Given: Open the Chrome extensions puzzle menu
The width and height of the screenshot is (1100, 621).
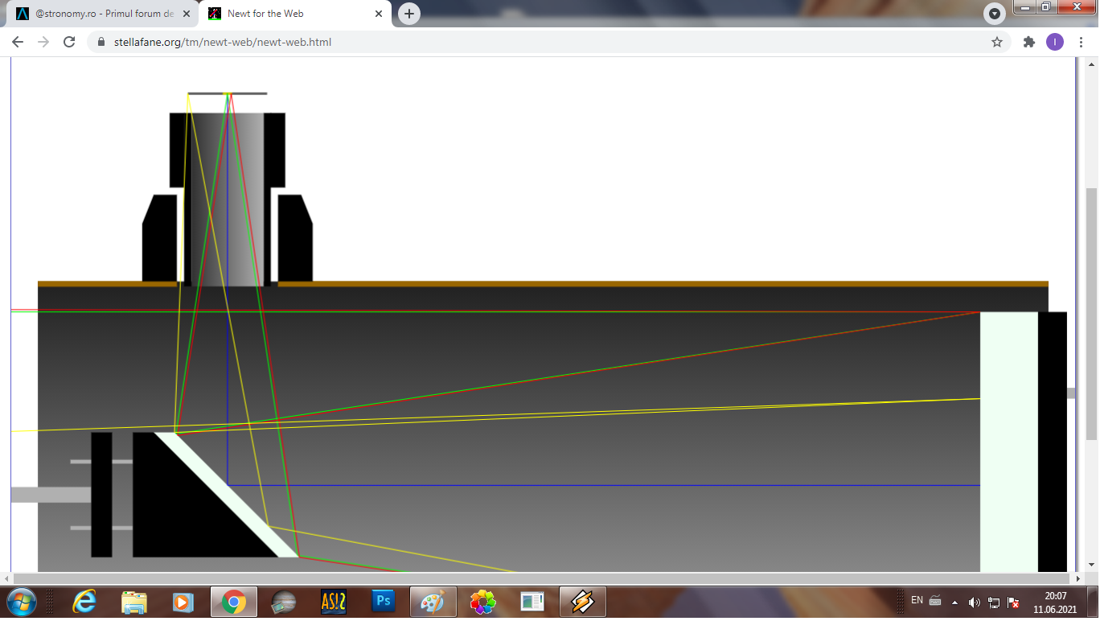Looking at the screenshot, I should tap(1029, 42).
